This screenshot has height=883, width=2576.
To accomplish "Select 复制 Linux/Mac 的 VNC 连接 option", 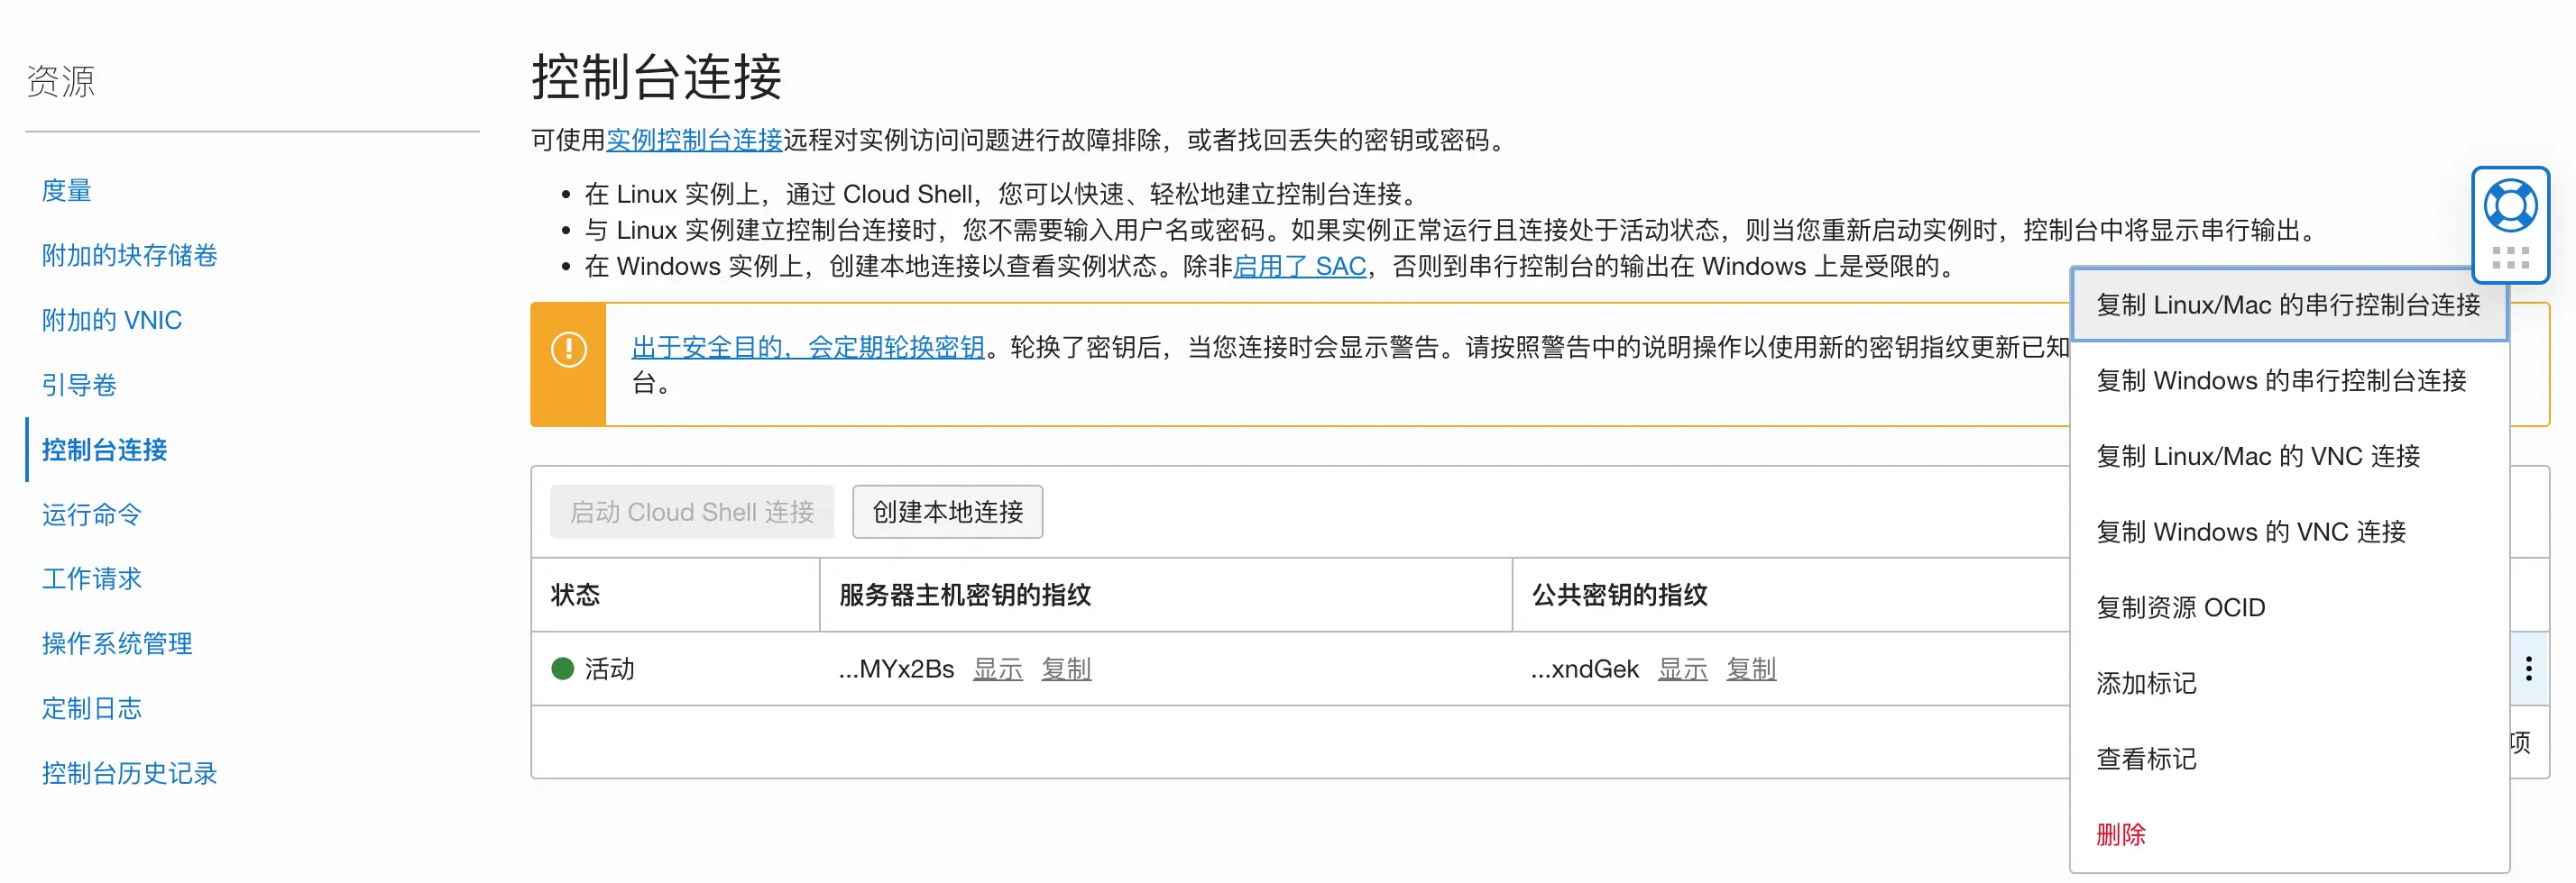I will pos(2257,457).
